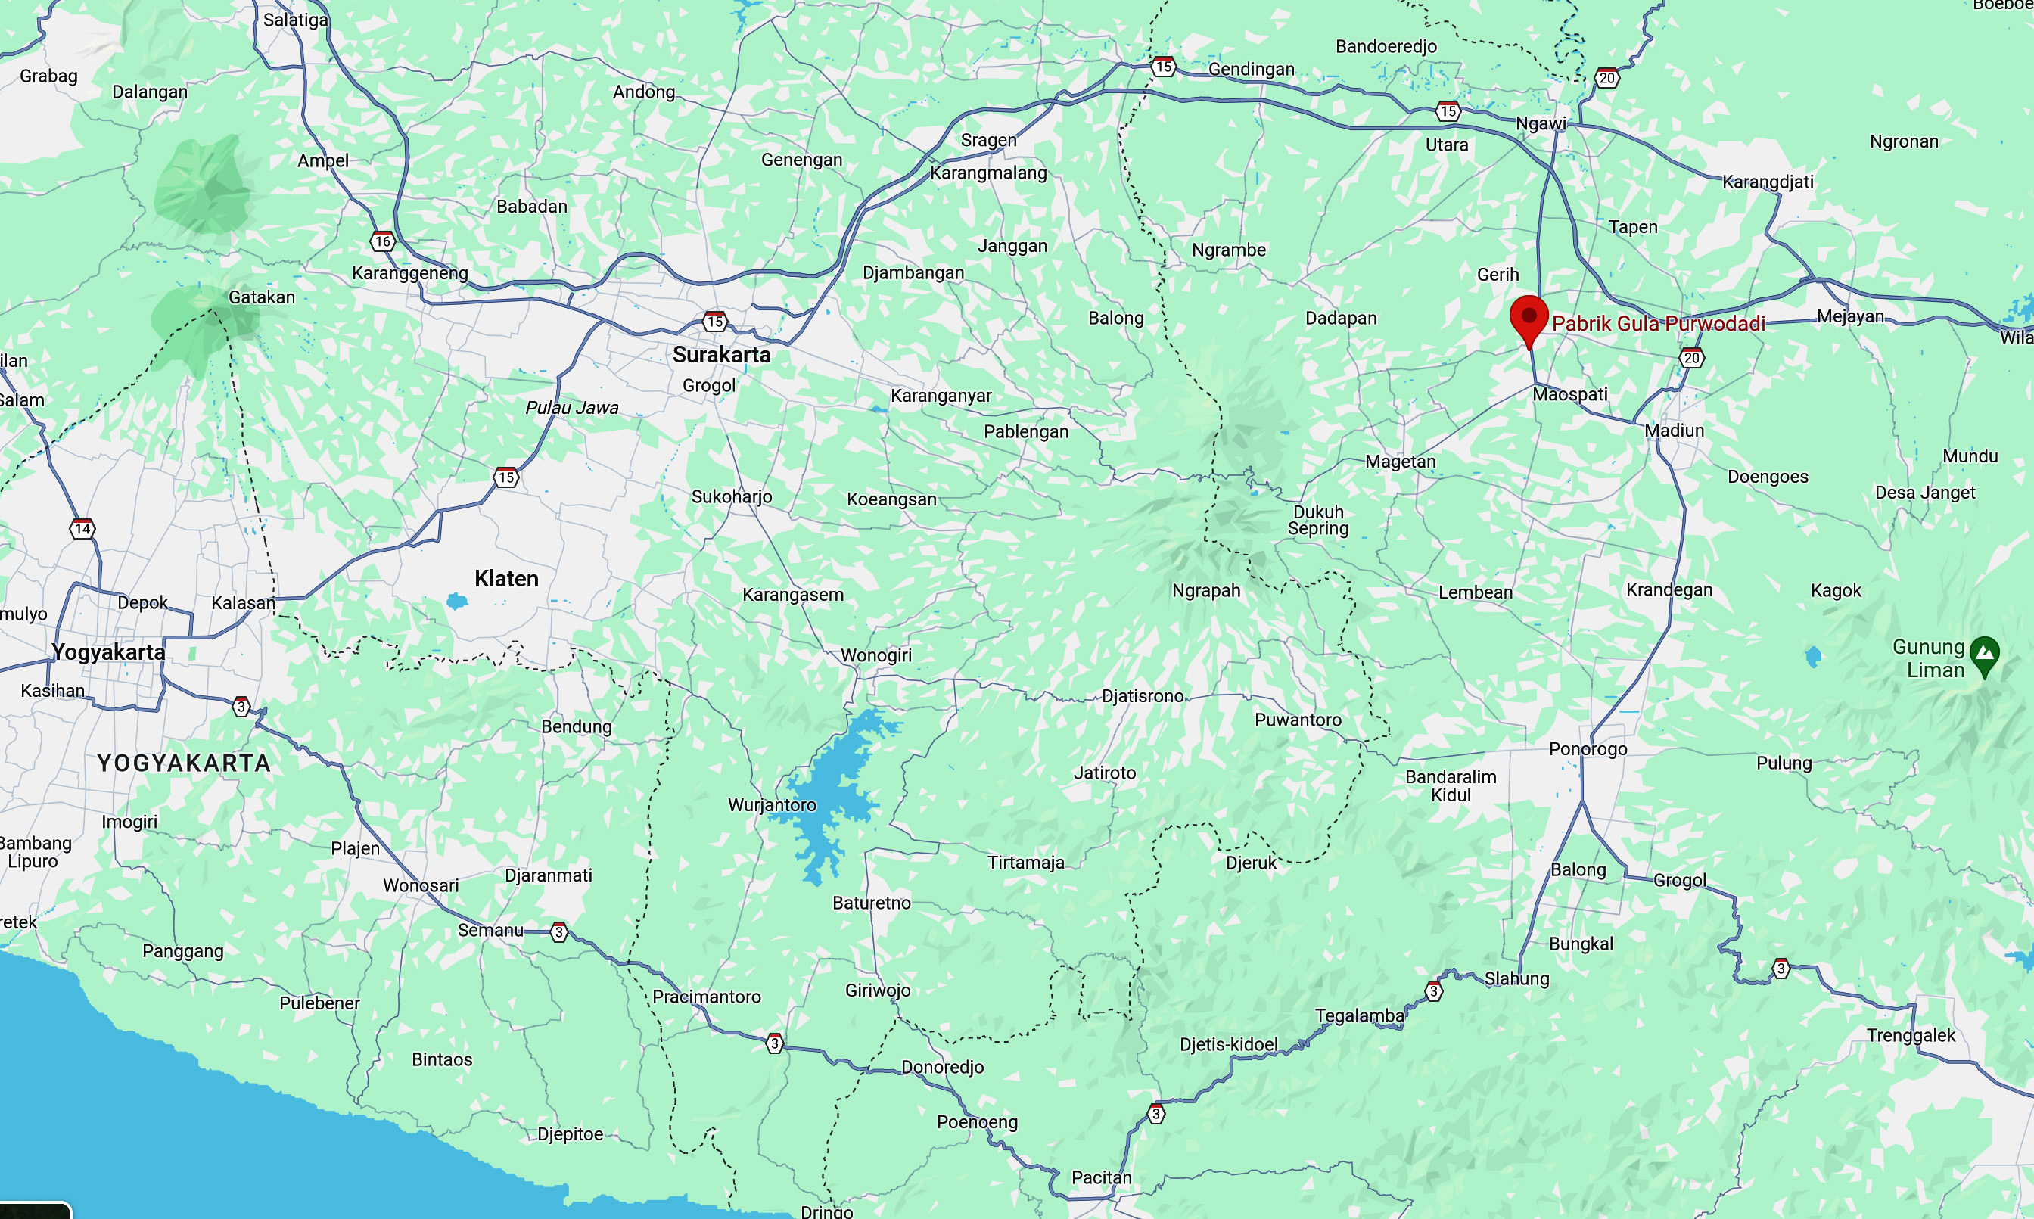
Task: Select the Madiun town label
Action: (x=1674, y=431)
